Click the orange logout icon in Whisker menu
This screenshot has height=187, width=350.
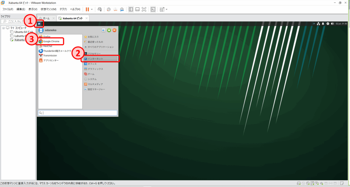tap(115, 30)
